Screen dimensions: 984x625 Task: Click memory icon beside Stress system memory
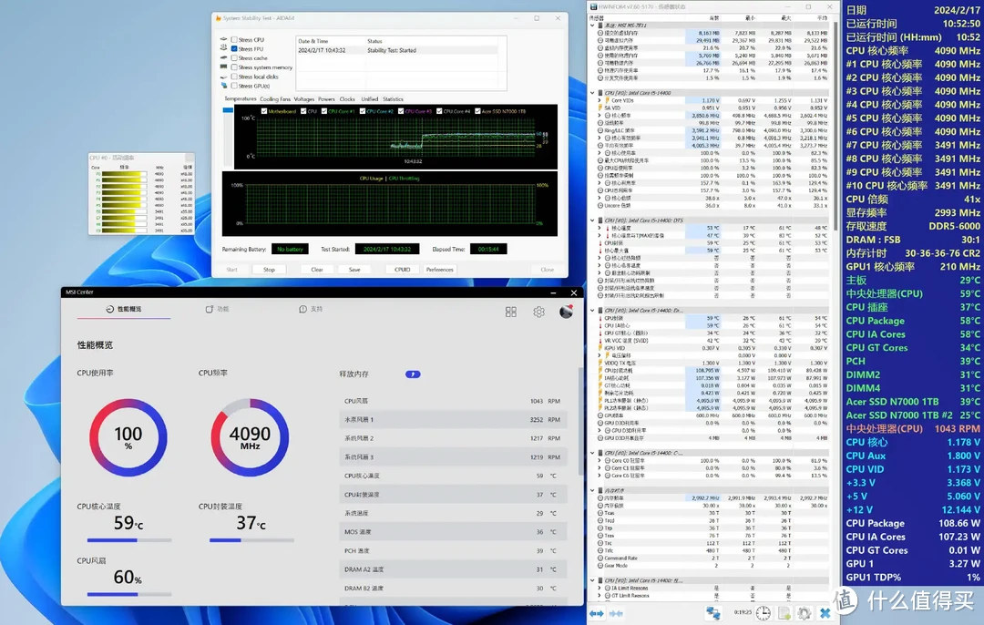point(223,67)
